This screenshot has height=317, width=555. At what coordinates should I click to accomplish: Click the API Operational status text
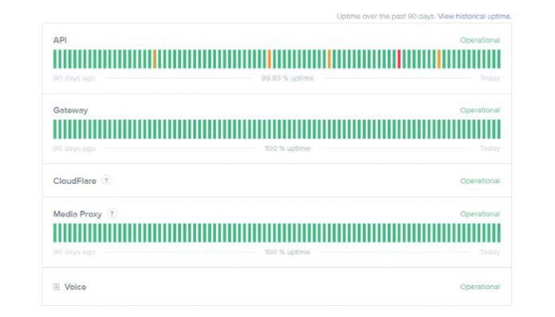pyautogui.click(x=480, y=41)
